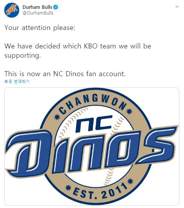The width and height of the screenshot is (184, 208).
Task: Open the Durham Bulls display name
Action: [37, 7]
